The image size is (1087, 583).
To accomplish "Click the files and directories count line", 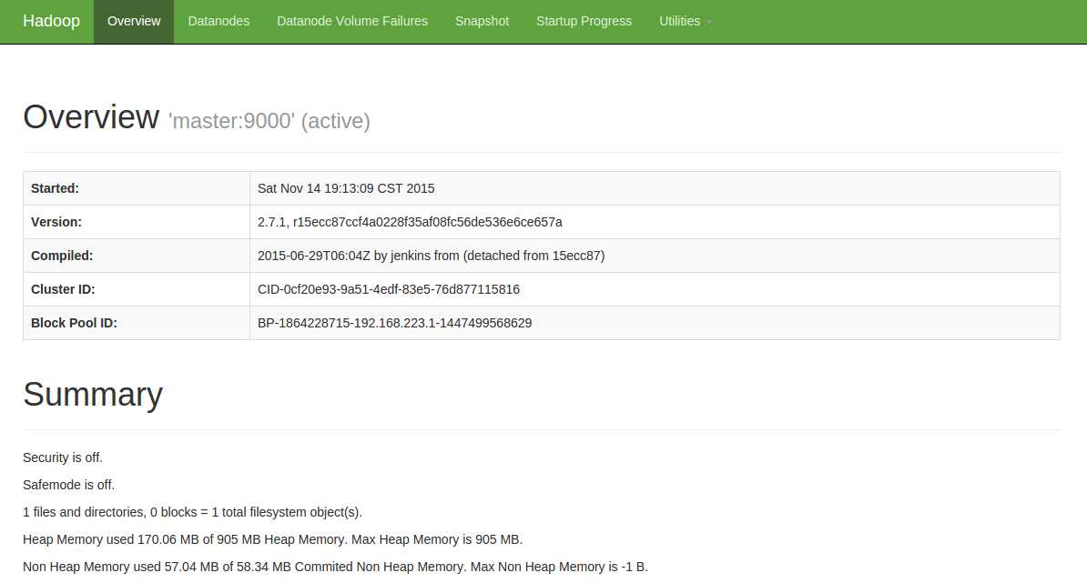I will tap(193, 512).
